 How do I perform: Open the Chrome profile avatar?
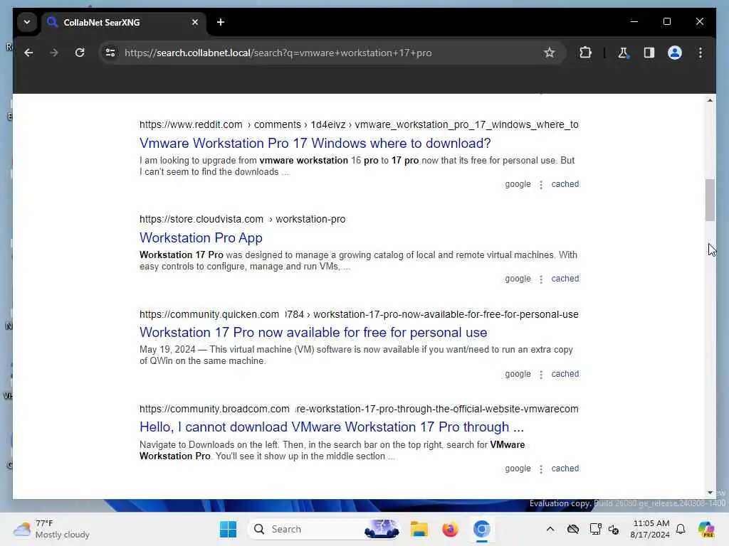675,53
